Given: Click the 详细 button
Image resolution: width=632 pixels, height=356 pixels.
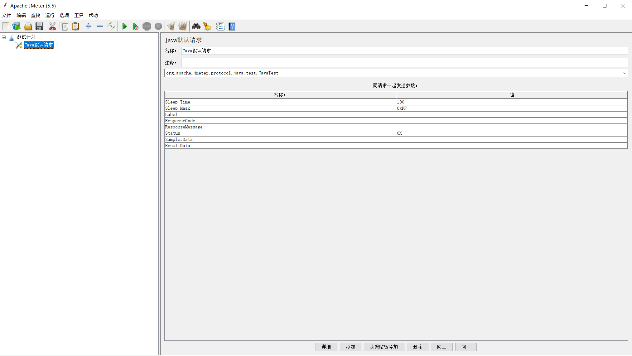Looking at the screenshot, I should (x=326, y=347).
